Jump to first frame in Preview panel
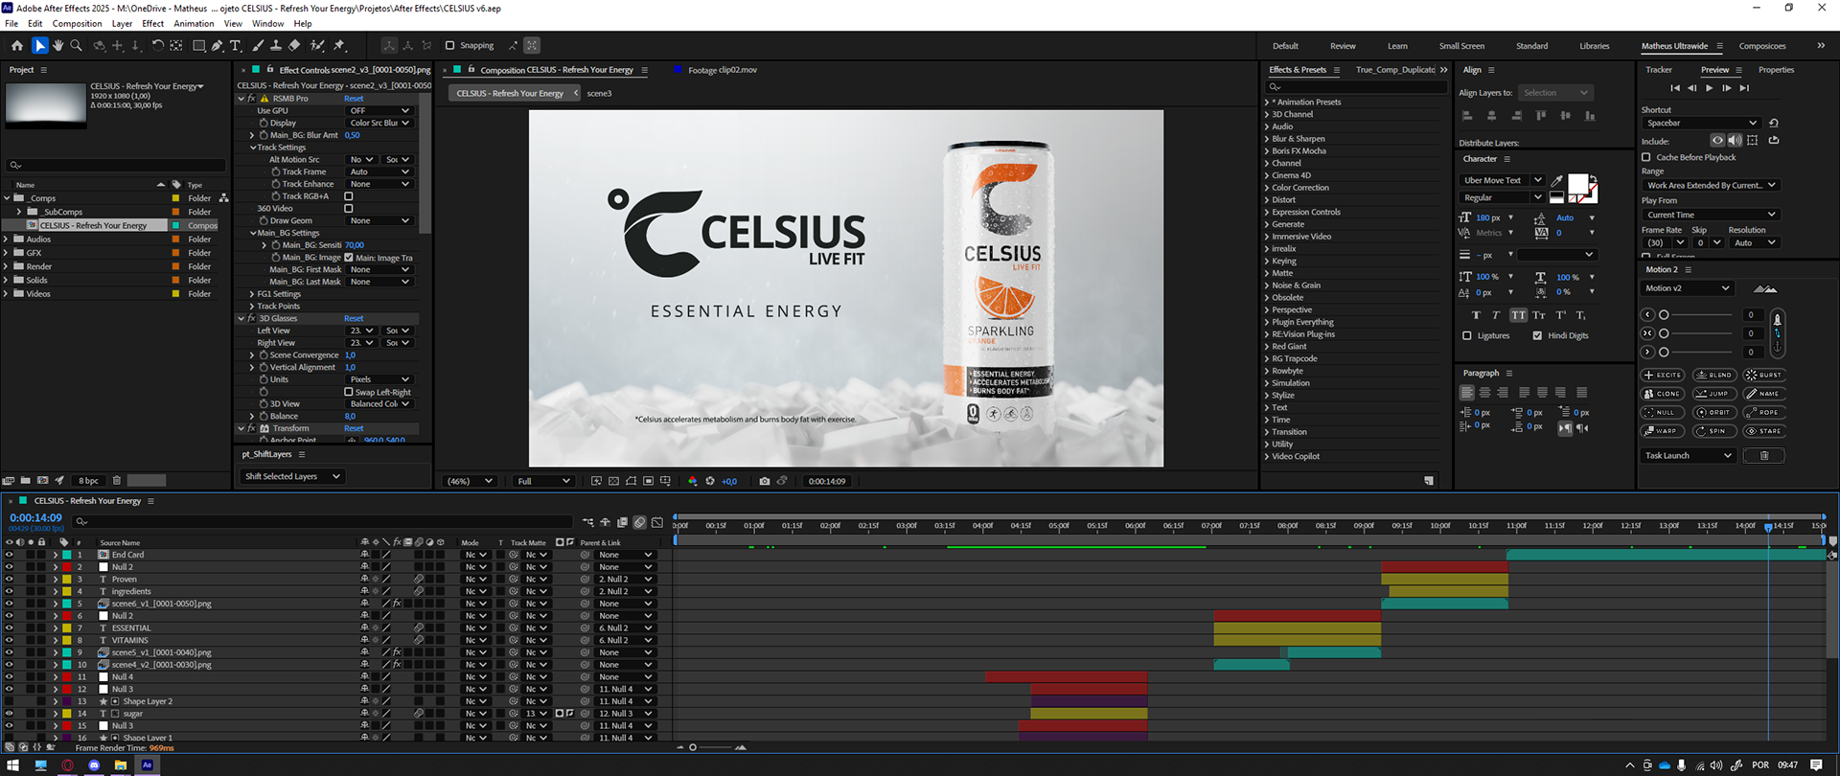Viewport: 1840px width, 776px height. pos(1674,88)
